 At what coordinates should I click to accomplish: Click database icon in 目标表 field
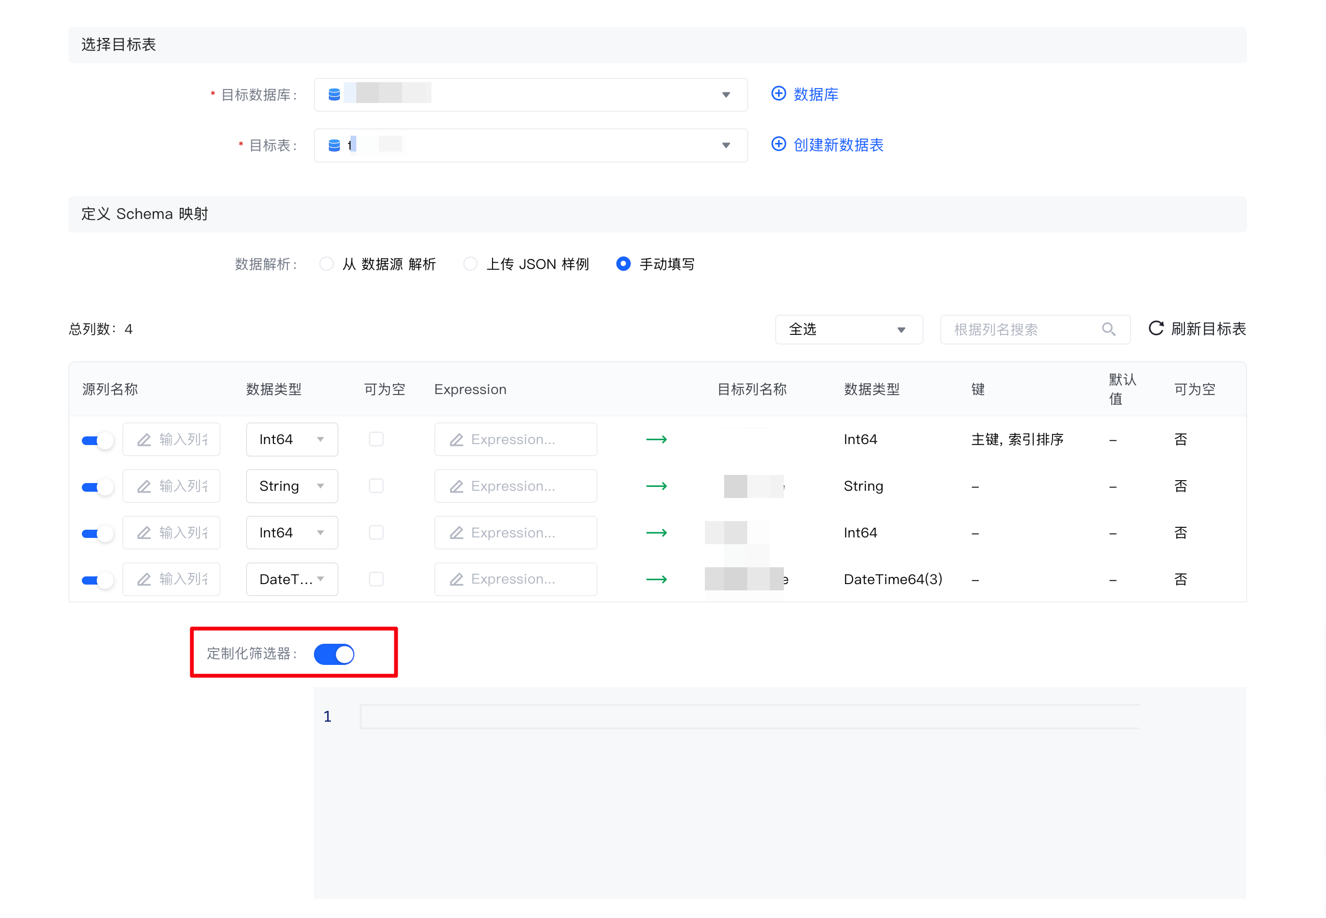point(334,145)
